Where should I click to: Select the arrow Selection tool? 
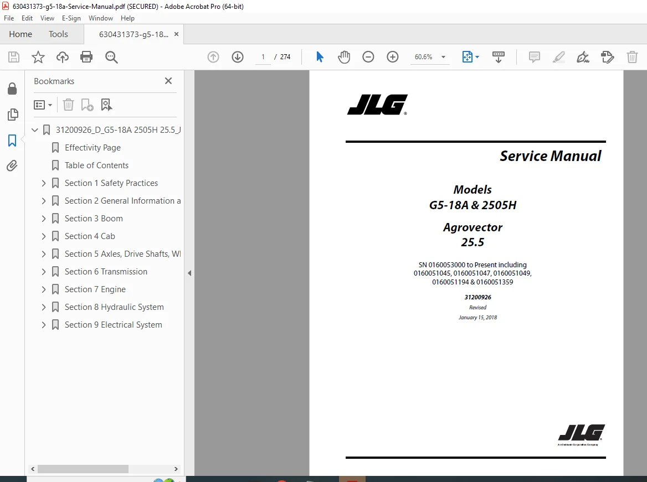click(x=320, y=57)
